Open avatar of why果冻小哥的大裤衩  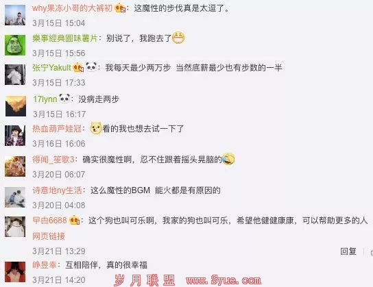pos(15,15)
